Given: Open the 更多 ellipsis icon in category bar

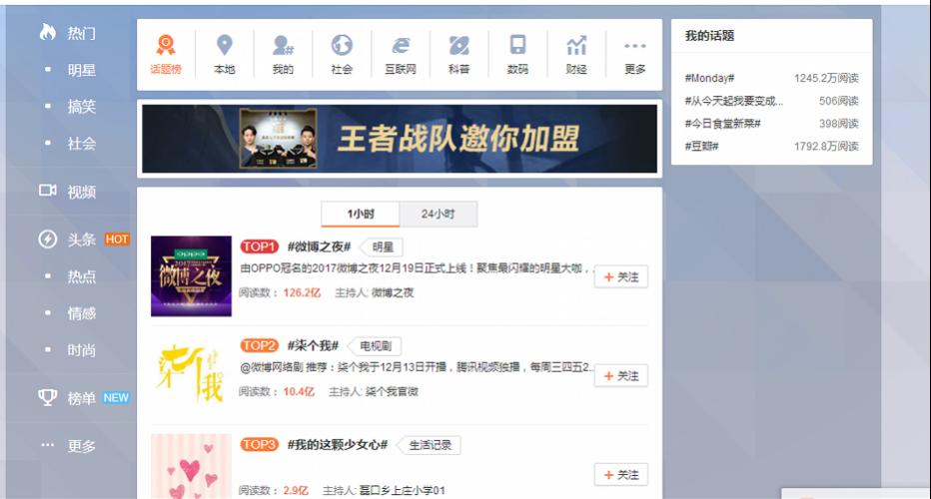Looking at the screenshot, I should click(x=634, y=46).
